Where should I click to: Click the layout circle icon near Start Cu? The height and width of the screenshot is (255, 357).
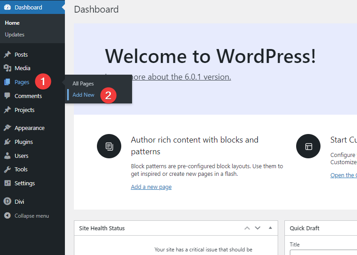308,146
